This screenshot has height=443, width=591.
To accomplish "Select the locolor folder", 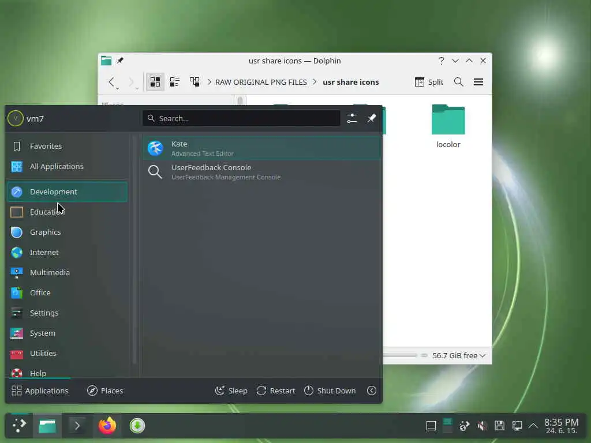I will (x=448, y=126).
